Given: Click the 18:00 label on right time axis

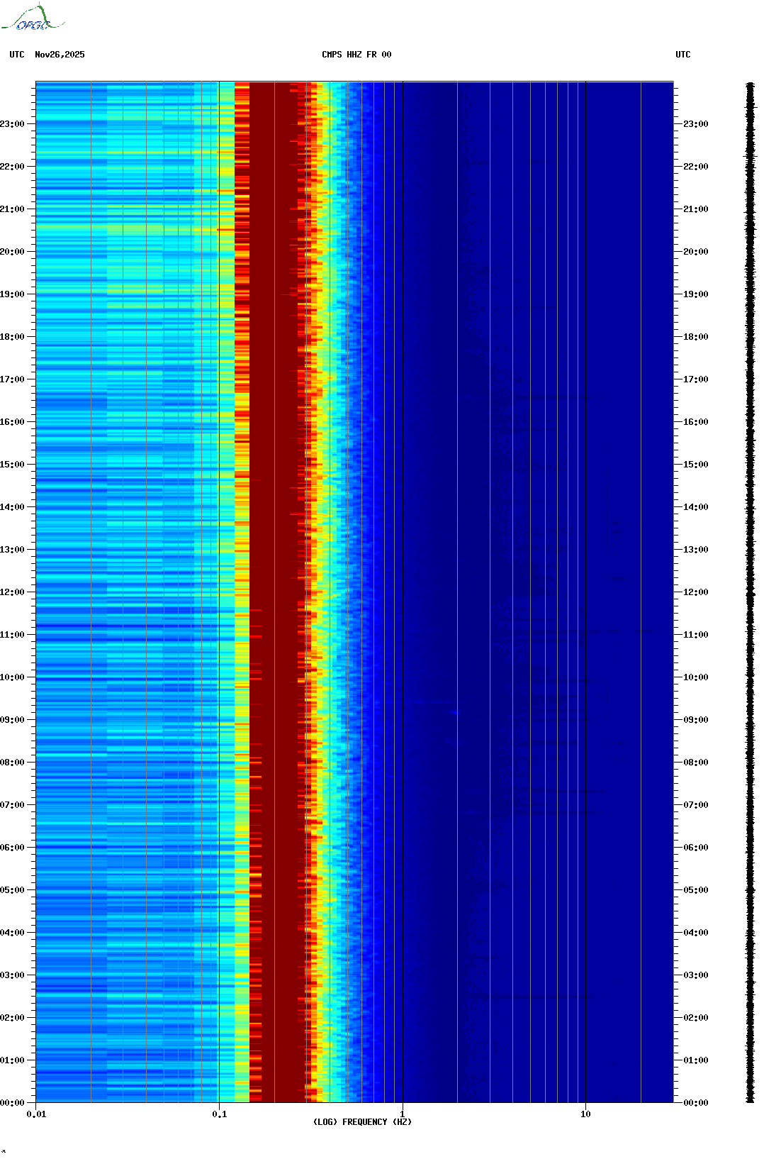Looking at the screenshot, I should [695, 337].
